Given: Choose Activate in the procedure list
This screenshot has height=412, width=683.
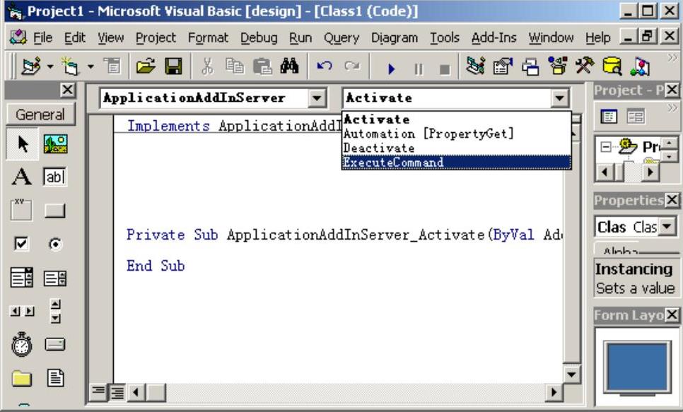Looking at the screenshot, I should click(x=456, y=119).
